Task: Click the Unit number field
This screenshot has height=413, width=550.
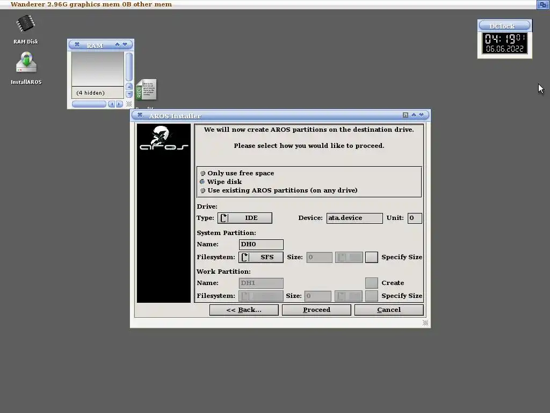Action: point(415,218)
